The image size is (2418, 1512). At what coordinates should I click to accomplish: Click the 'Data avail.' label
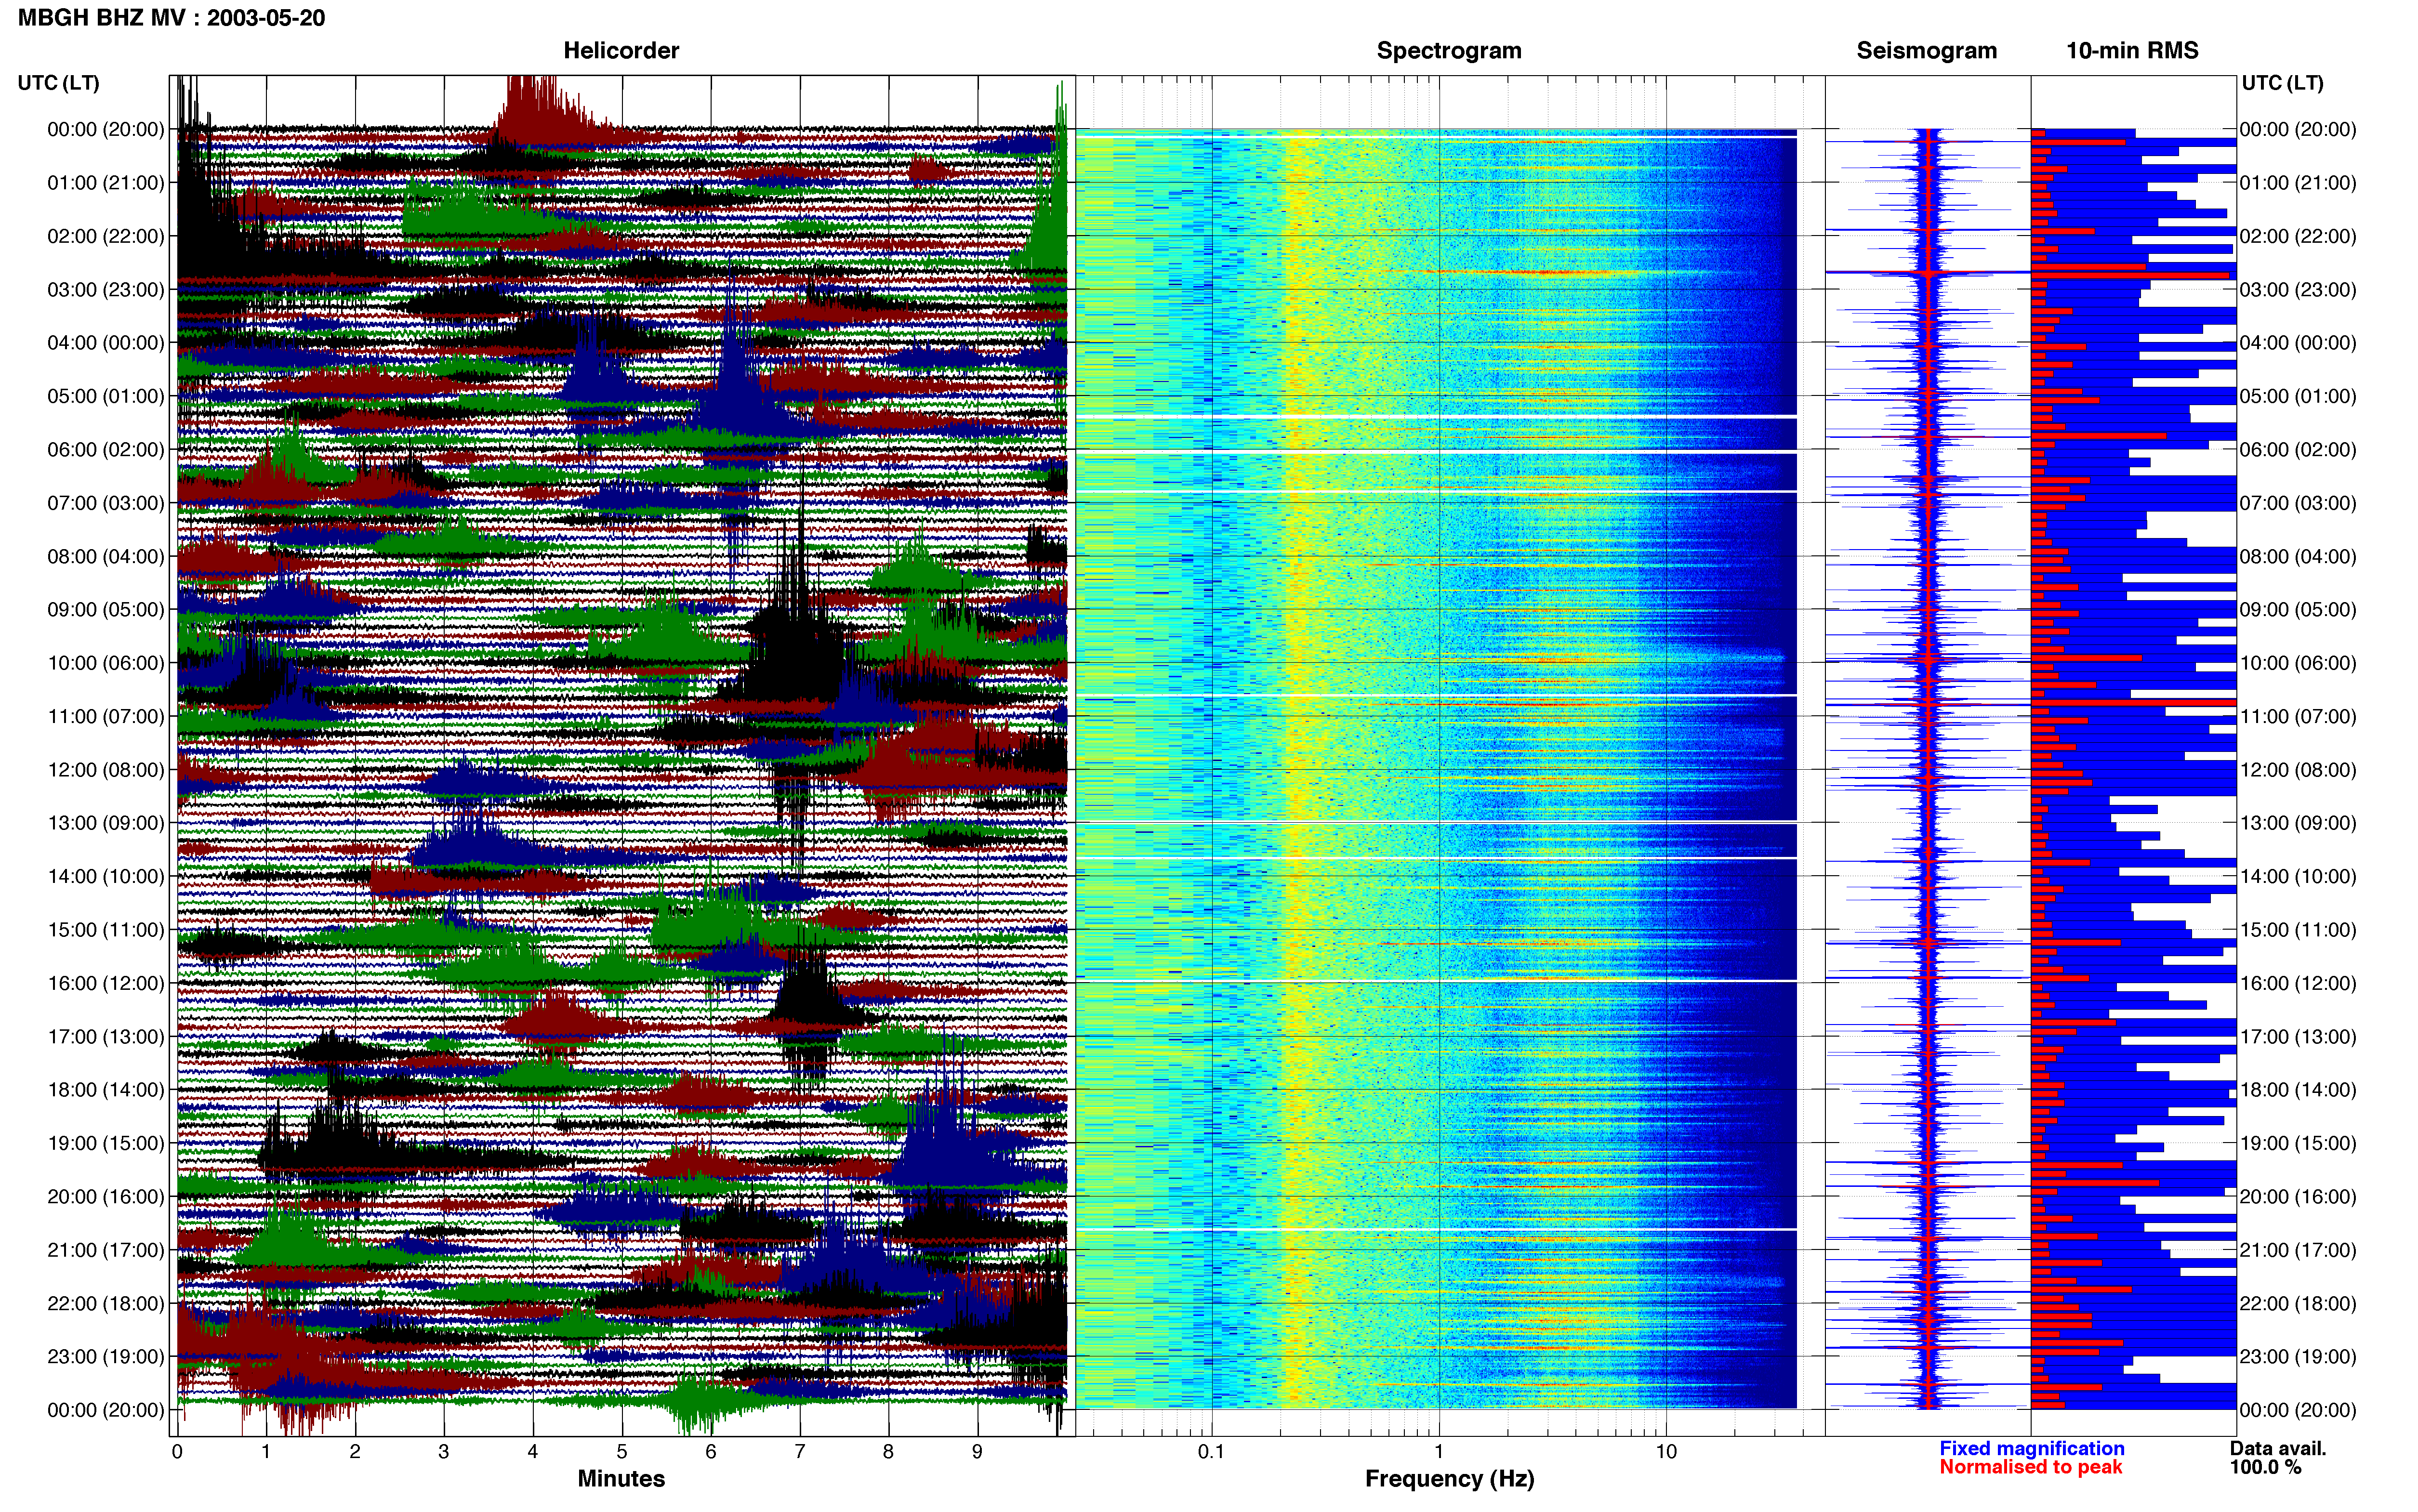(x=2278, y=1448)
